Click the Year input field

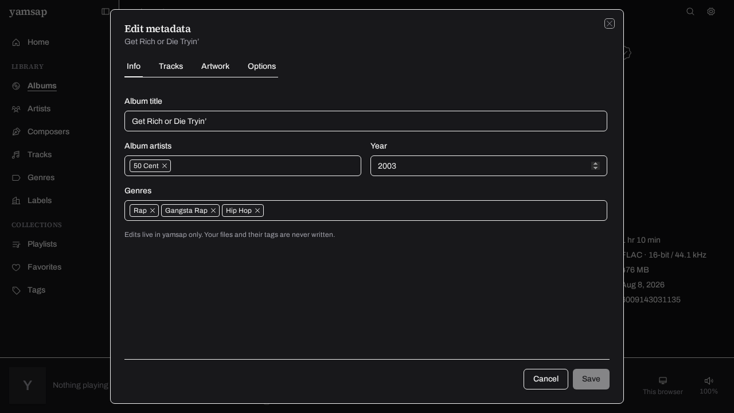(489, 166)
